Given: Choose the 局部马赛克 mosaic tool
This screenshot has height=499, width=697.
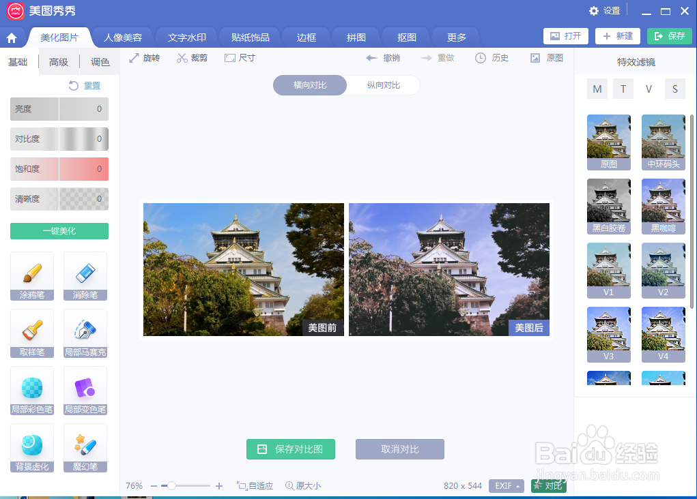Looking at the screenshot, I should pyautogui.click(x=85, y=333).
